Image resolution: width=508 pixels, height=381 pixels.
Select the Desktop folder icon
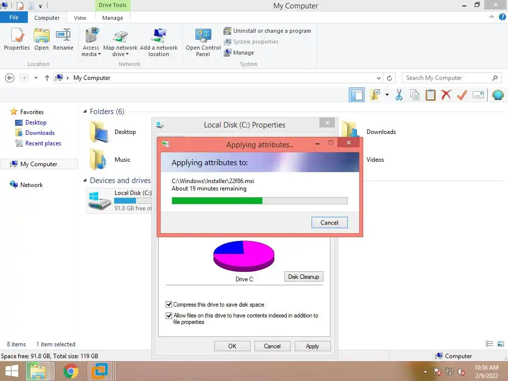[x=99, y=132]
